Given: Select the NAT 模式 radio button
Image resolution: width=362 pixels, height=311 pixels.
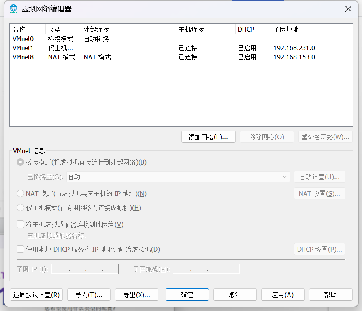Looking at the screenshot, I should click(20, 193).
